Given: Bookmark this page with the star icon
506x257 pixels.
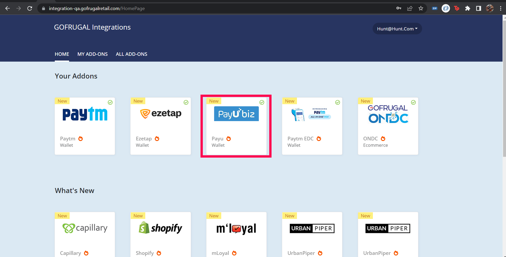Looking at the screenshot, I should coord(421,8).
